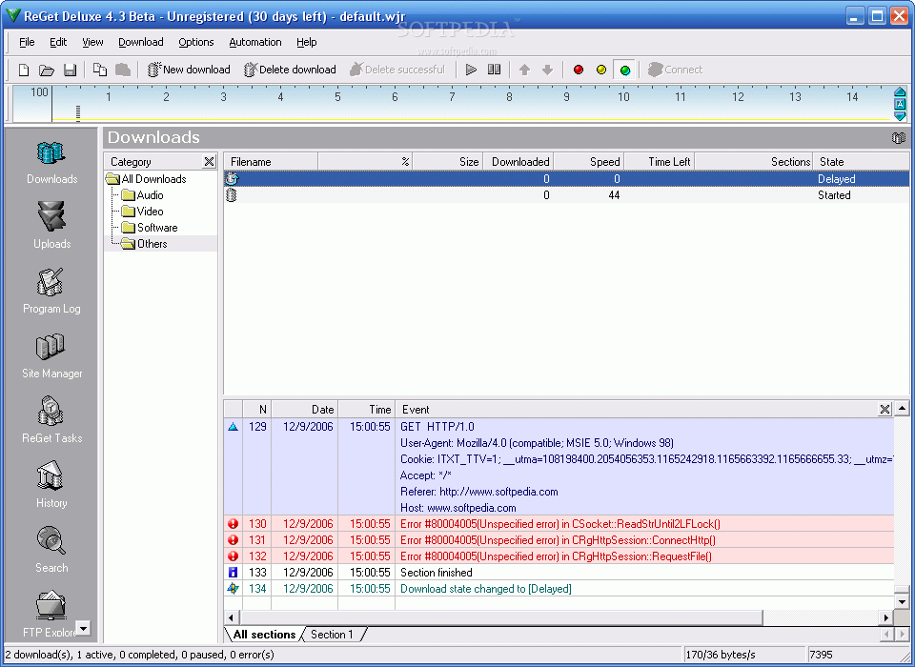The width and height of the screenshot is (915, 667).
Task: Switch to the Section 1 tab
Action: pyautogui.click(x=332, y=635)
